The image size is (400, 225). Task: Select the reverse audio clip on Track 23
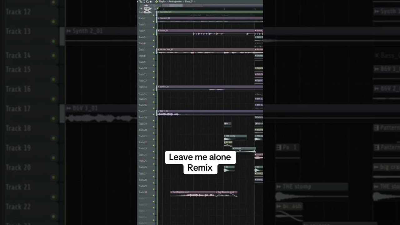244,150
